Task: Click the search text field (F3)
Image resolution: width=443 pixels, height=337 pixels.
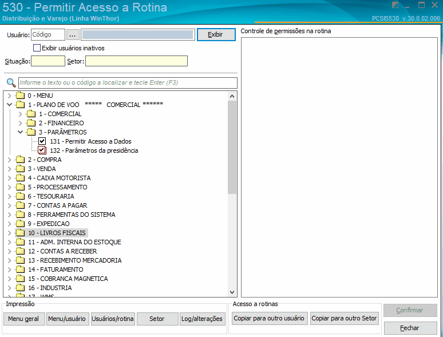Action: click(x=128, y=82)
